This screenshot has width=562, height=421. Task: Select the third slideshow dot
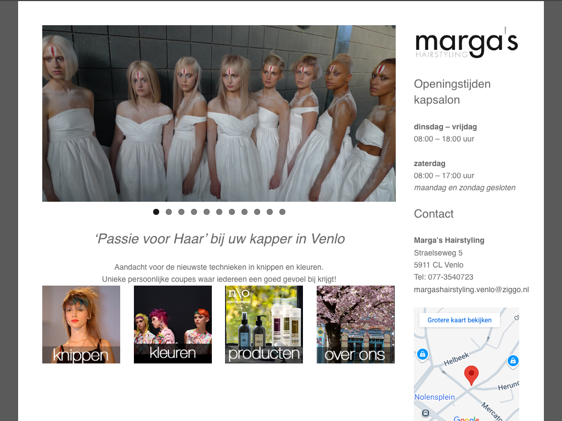coord(181,212)
